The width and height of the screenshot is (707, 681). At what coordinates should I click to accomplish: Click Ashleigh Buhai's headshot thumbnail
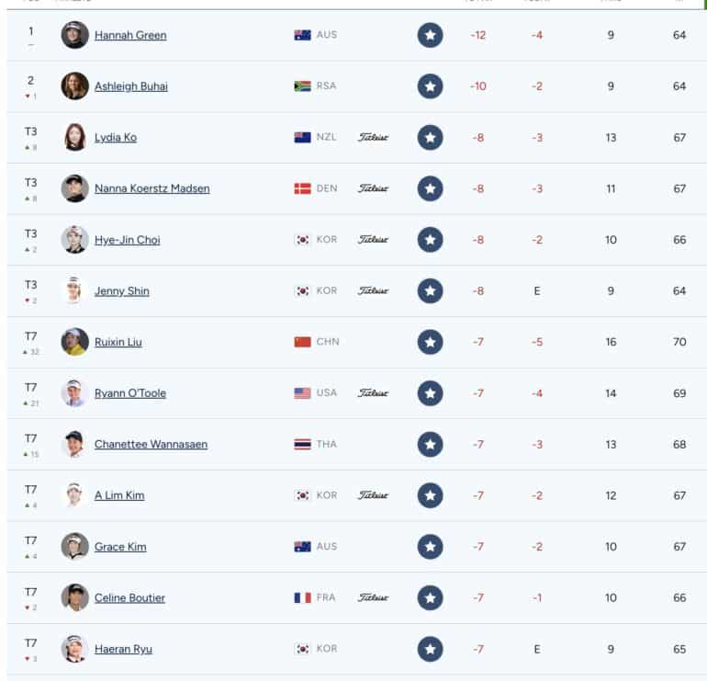click(75, 85)
